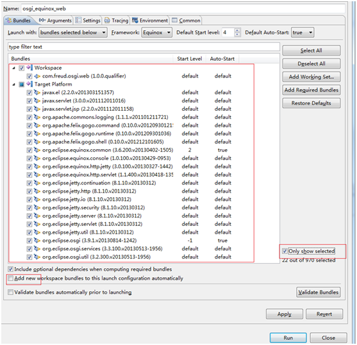Collapse the Target Platform tree node
This screenshot has height=345, width=357.
(x=14, y=84)
